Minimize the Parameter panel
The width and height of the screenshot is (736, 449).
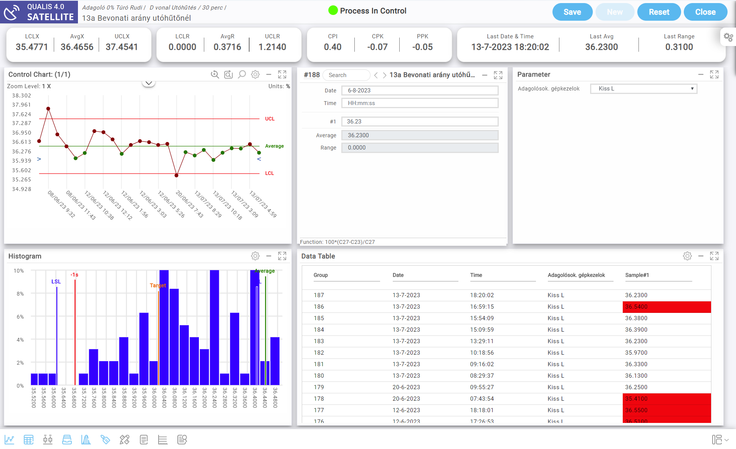pyautogui.click(x=701, y=74)
